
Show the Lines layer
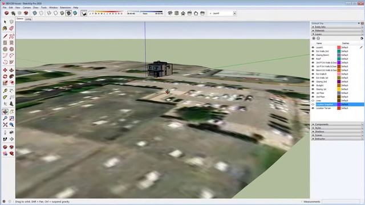(313, 101)
